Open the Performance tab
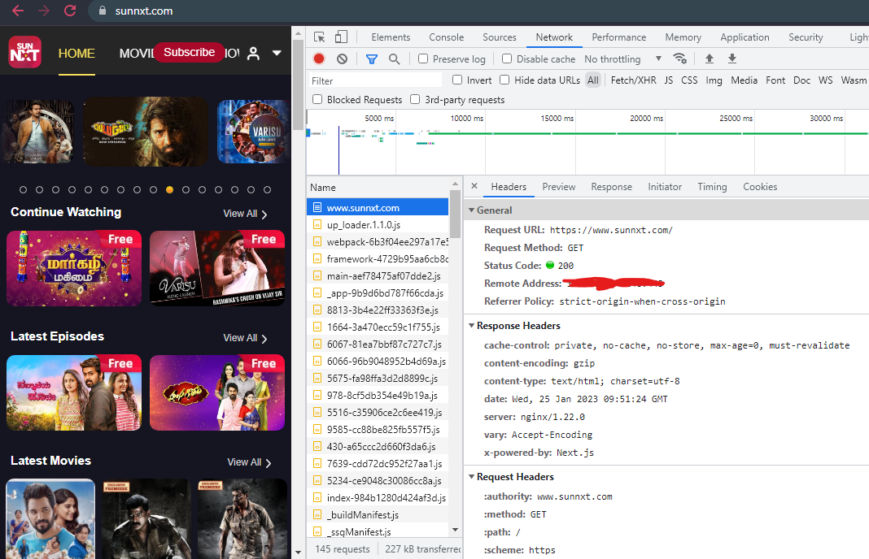This screenshot has width=869, height=559. point(618,37)
